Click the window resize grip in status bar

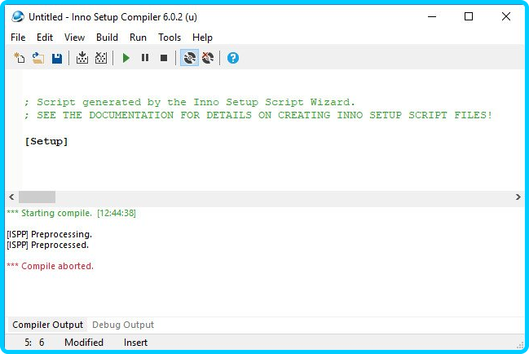point(520,345)
